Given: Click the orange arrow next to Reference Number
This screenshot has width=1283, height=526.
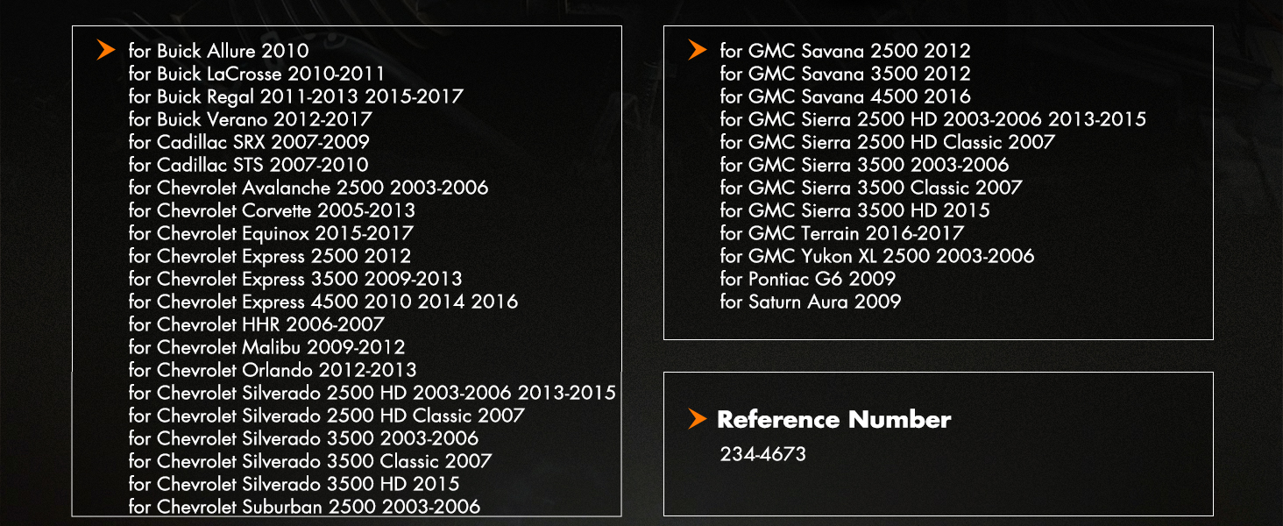Looking at the screenshot, I should click(x=698, y=419).
